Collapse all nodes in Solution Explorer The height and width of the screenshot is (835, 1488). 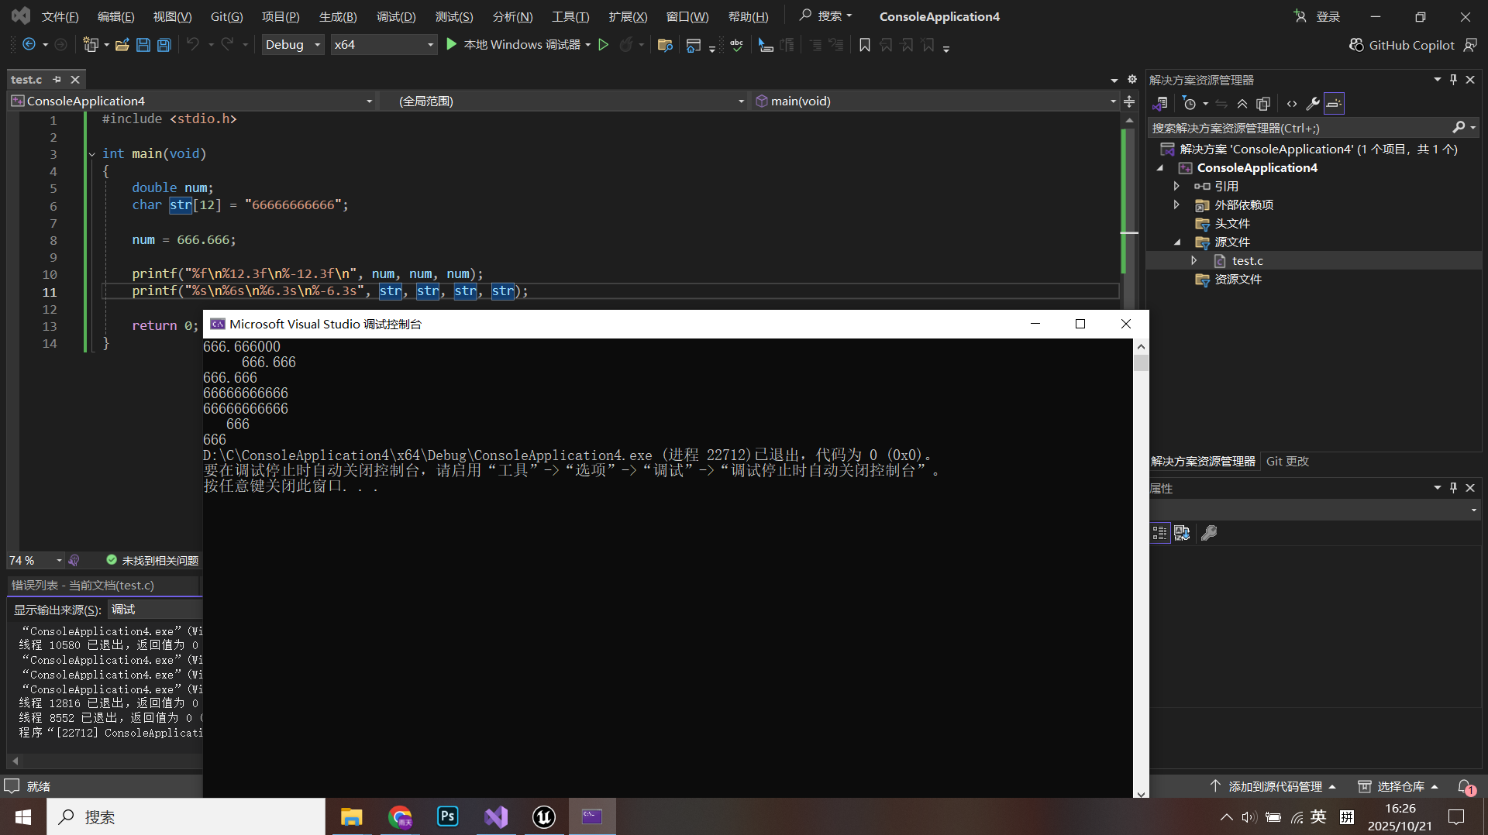click(x=1242, y=103)
